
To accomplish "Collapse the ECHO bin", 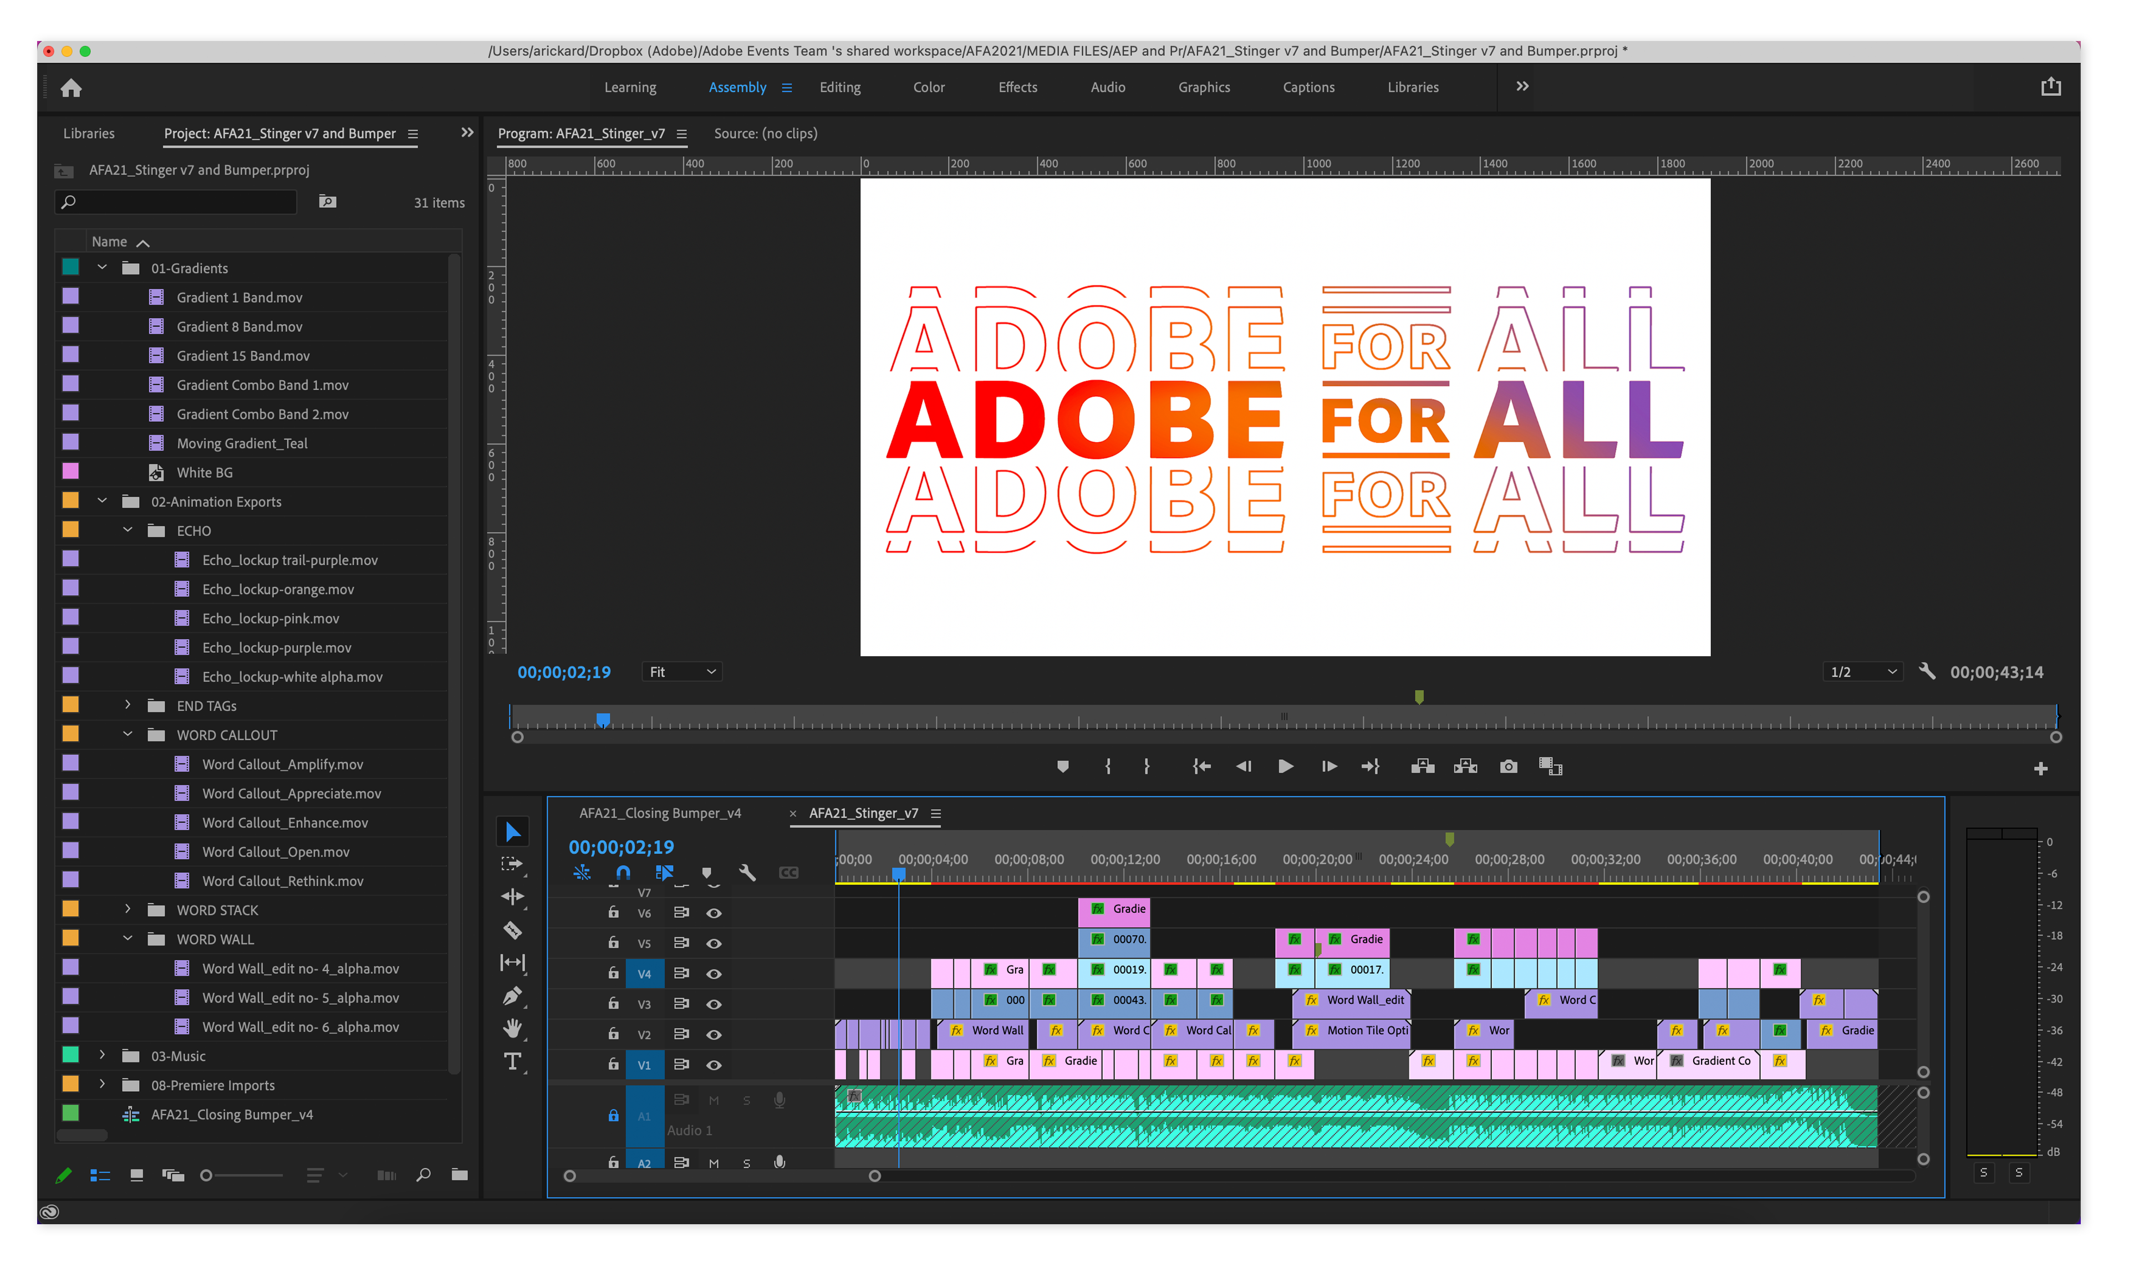I will pyautogui.click(x=128, y=530).
